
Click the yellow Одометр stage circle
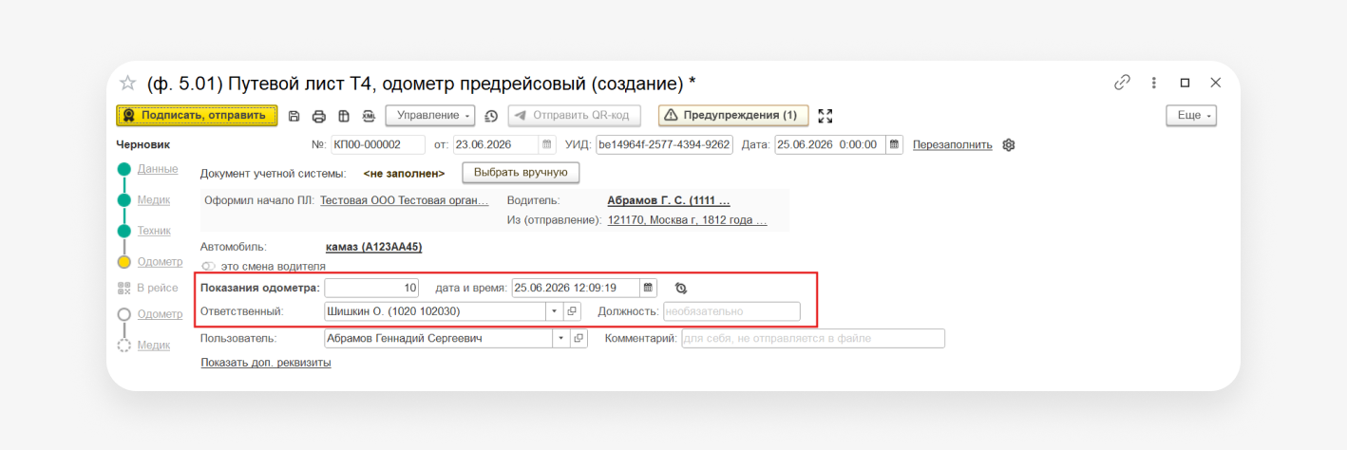click(x=123, y=262)
